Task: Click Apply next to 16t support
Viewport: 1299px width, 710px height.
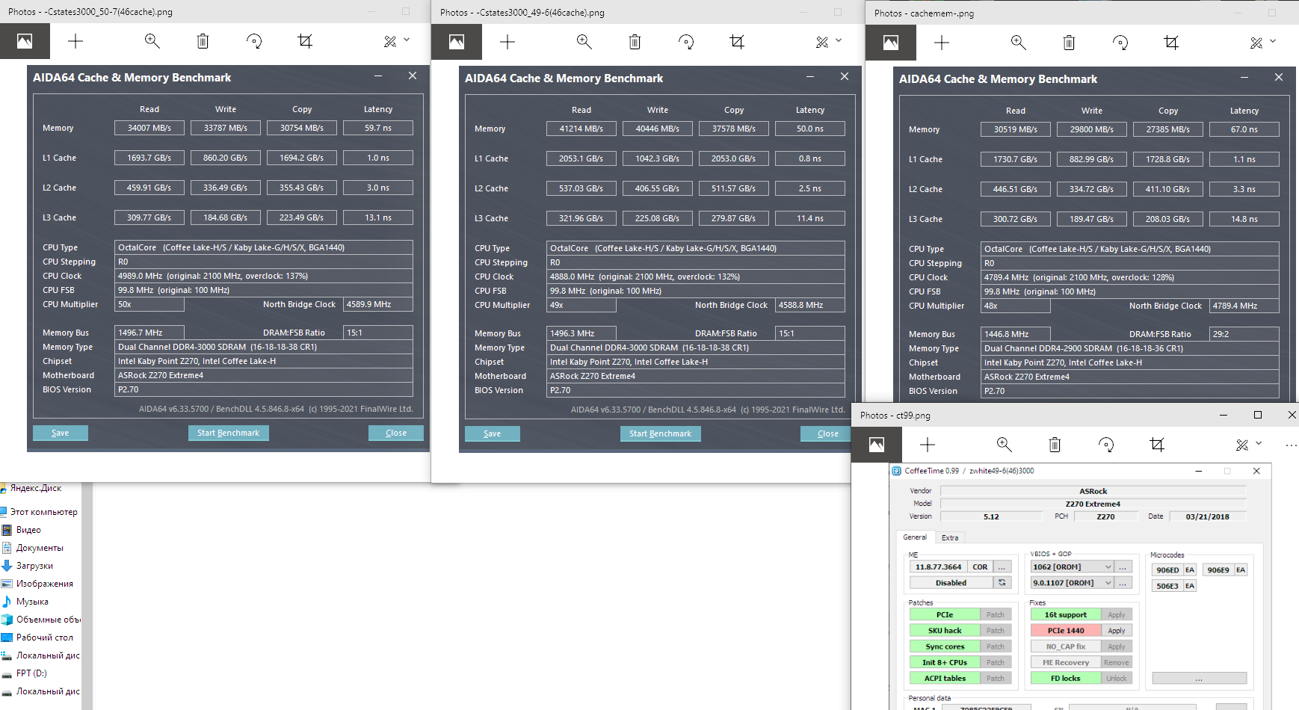Action: click(x=1117, y=615)
